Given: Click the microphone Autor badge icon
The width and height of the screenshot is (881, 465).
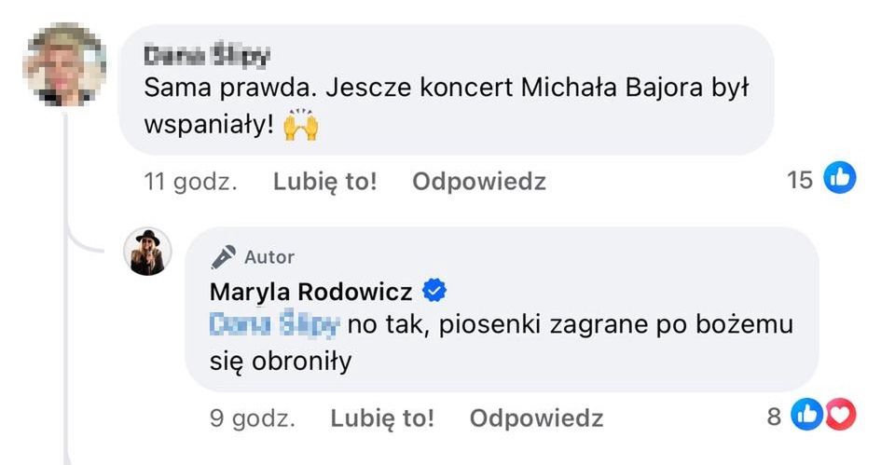Looking at the screenshot, I should pyautogui.click(x=224, y=256).
